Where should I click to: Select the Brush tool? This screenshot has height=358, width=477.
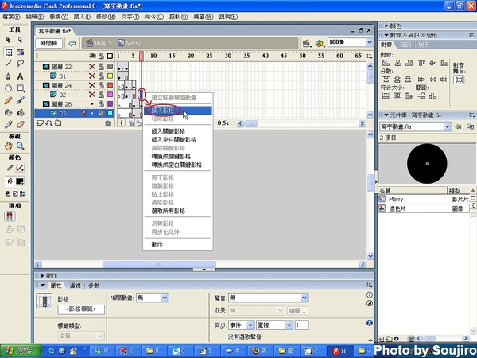[20, 100]
